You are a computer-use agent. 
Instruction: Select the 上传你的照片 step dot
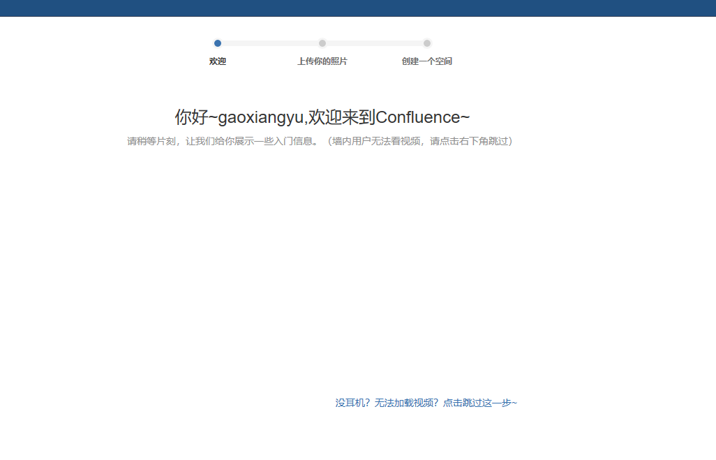(x=322, y=43)
